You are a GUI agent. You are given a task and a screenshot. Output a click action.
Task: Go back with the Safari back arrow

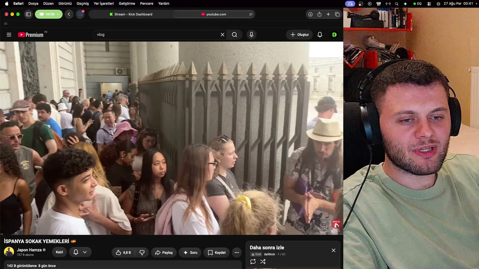(x=69, y=14)
